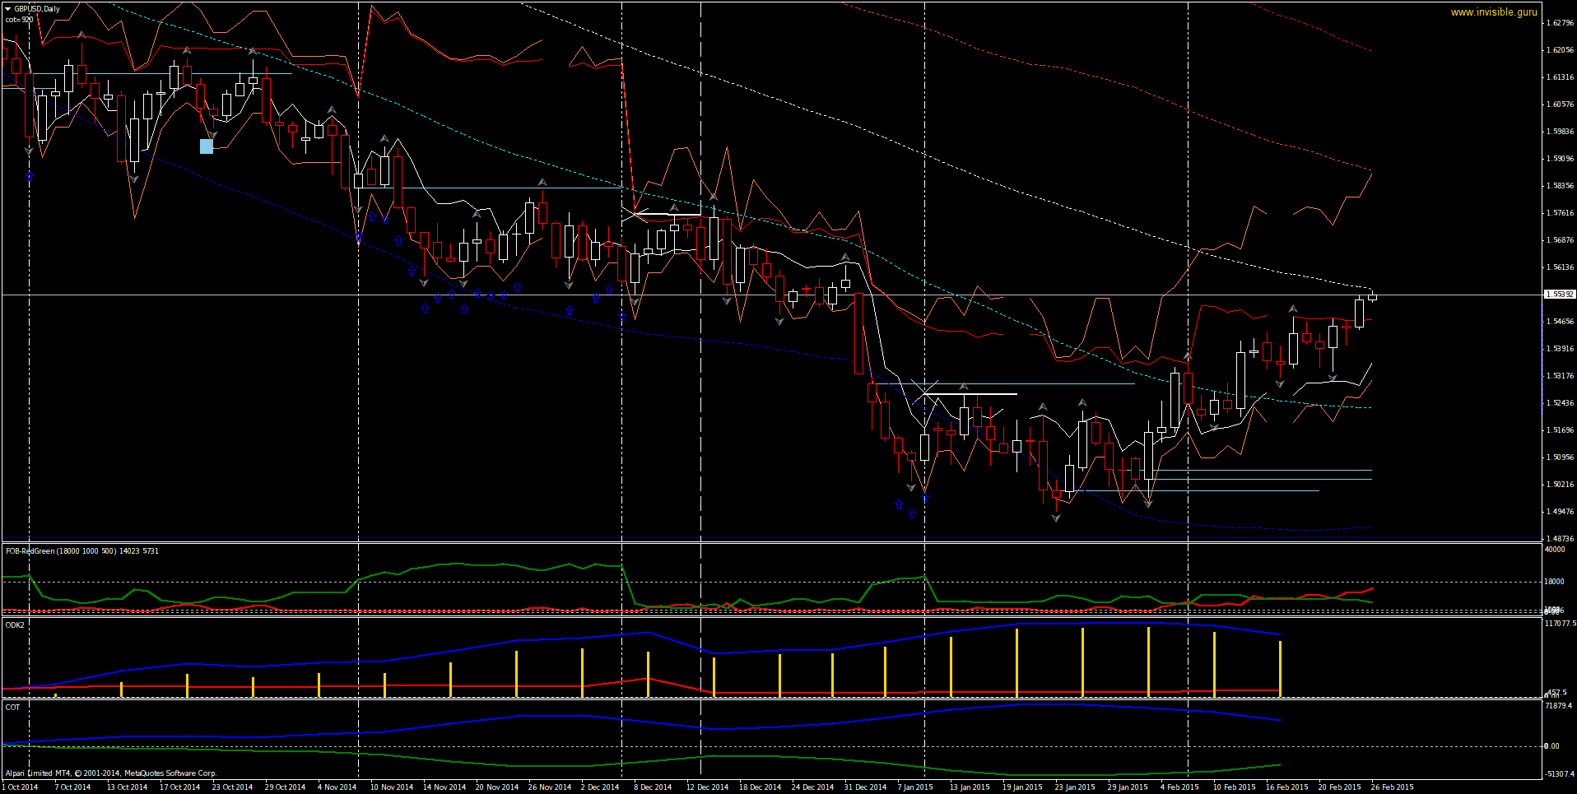The width and height of the screenshot is (1577, 794).
Task: Click the Alpari Limited MT4 copyright text
Action: pos(111,773)
